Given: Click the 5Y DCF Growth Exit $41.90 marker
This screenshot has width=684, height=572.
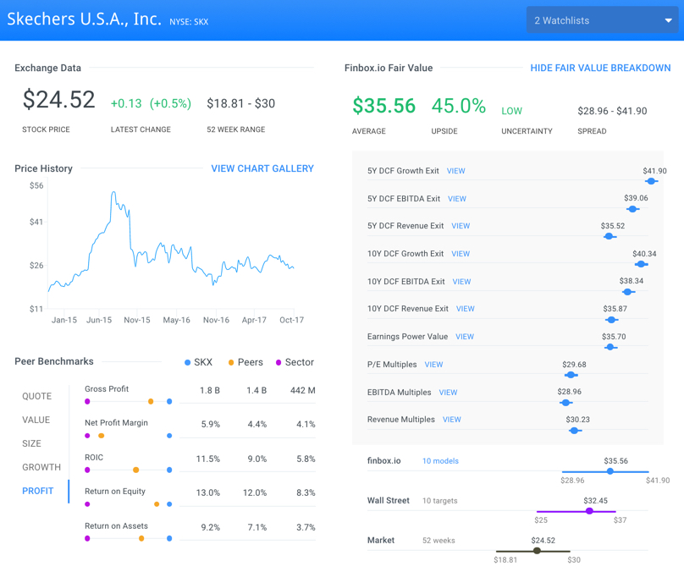Looking at the screenshot, I should pyautogui.click(x=651, y=181).
